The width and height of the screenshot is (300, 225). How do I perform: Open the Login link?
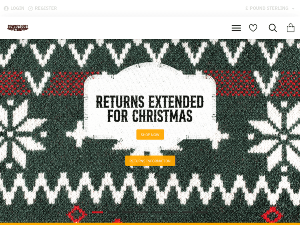tap(18, 8)
